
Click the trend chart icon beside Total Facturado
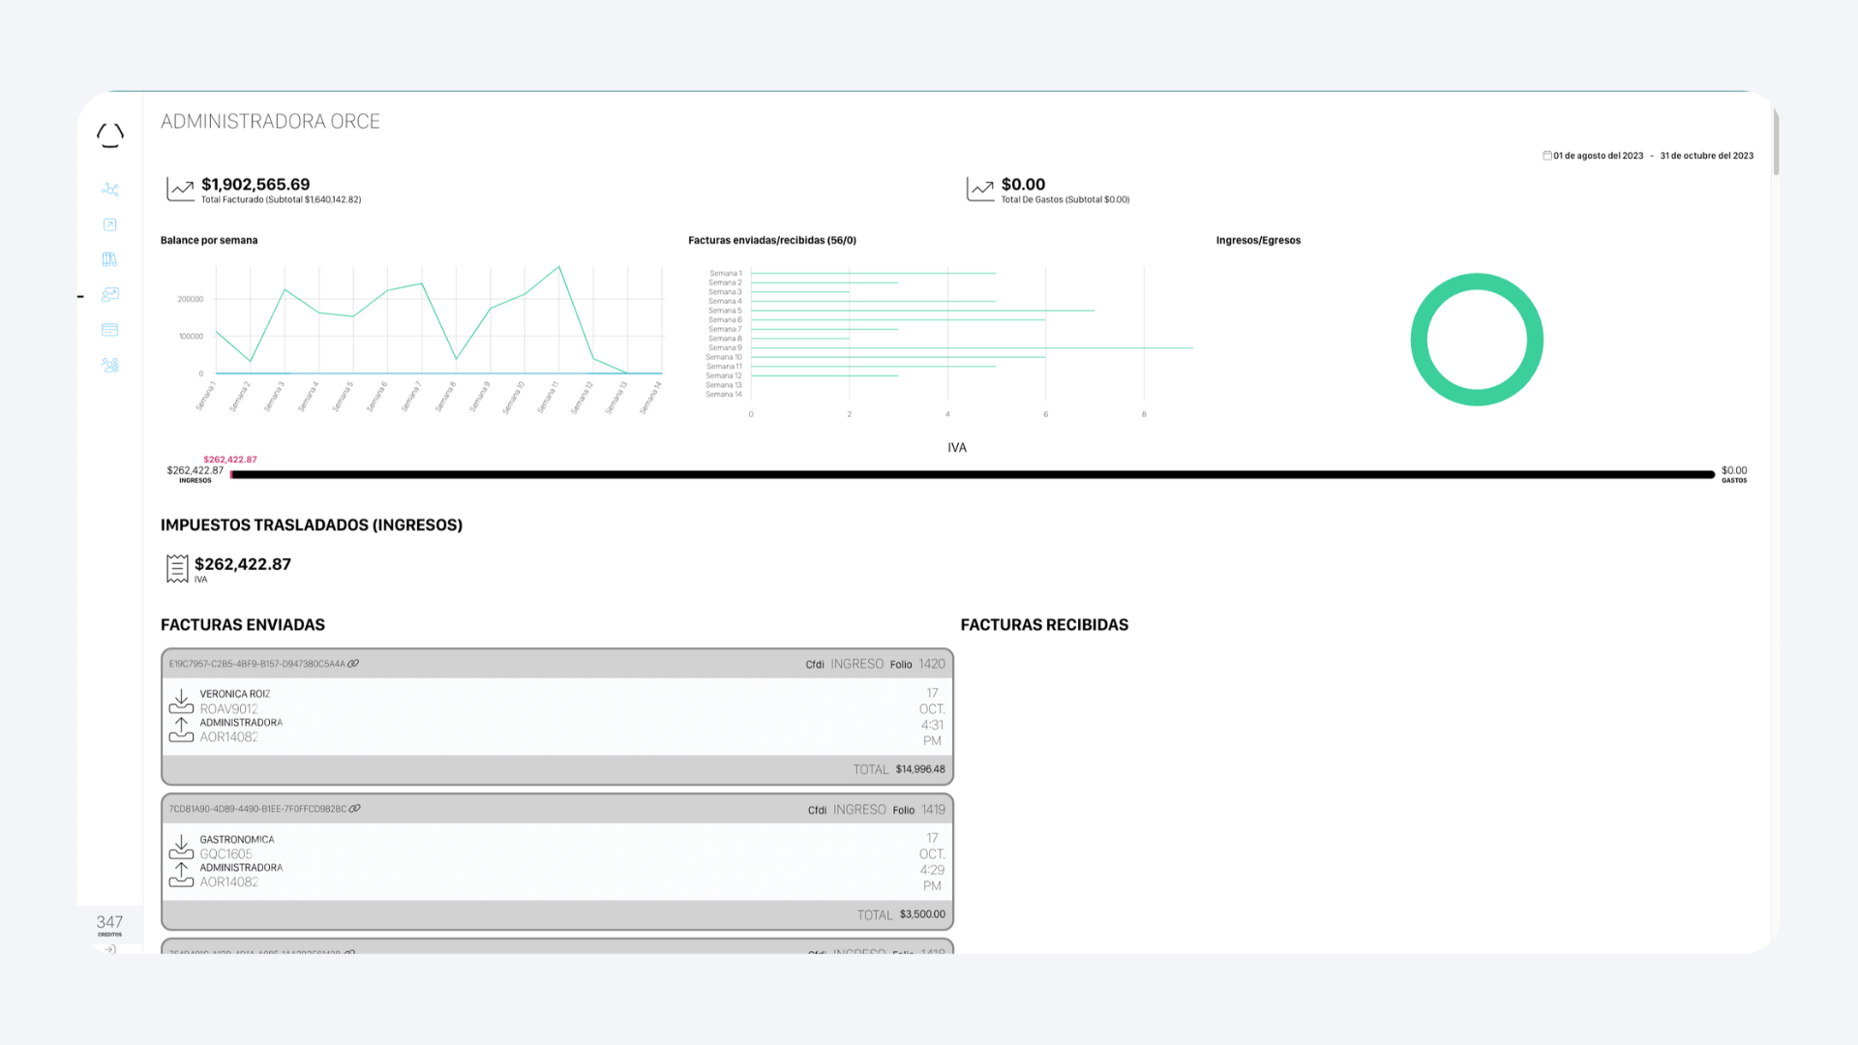[180, 189]
